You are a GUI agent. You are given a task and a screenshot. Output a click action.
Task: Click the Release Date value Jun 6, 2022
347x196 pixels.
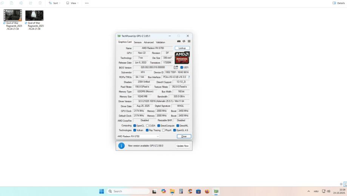tap(140, 63)
